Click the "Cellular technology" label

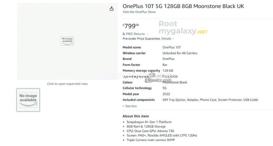point(137,88)
